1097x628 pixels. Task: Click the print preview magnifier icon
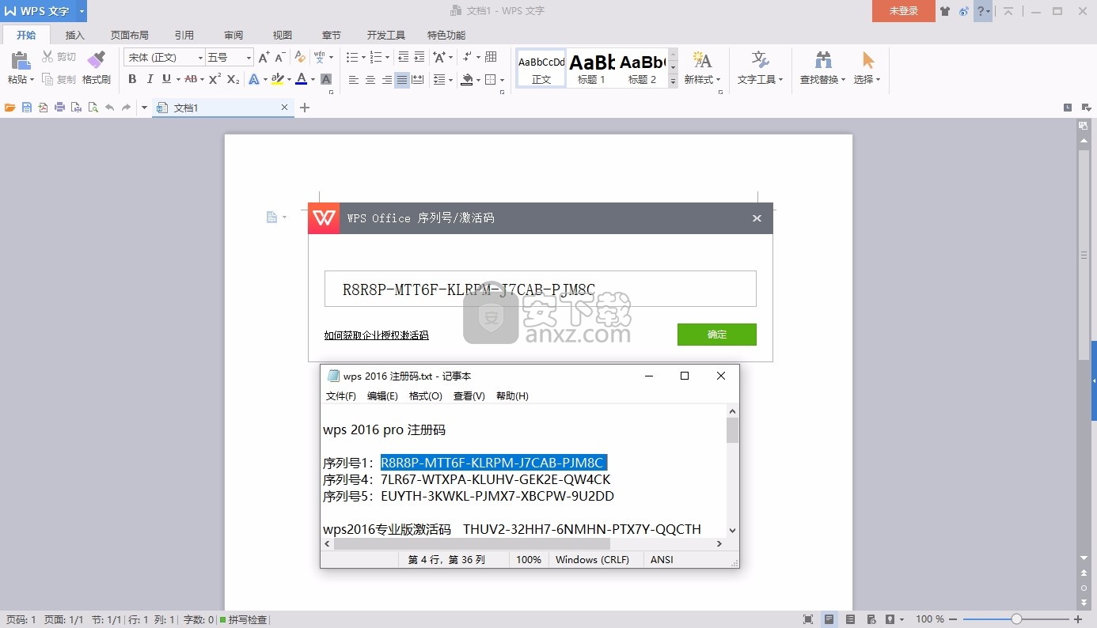click(93, 108)
